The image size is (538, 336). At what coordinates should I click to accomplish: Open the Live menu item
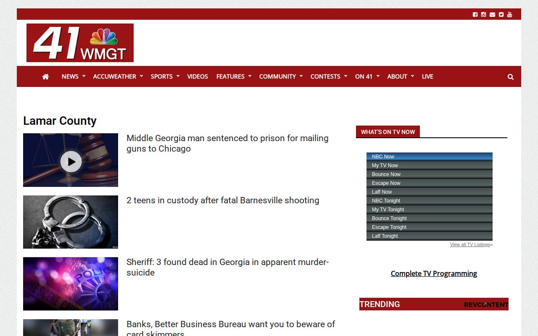coord(427,76)
